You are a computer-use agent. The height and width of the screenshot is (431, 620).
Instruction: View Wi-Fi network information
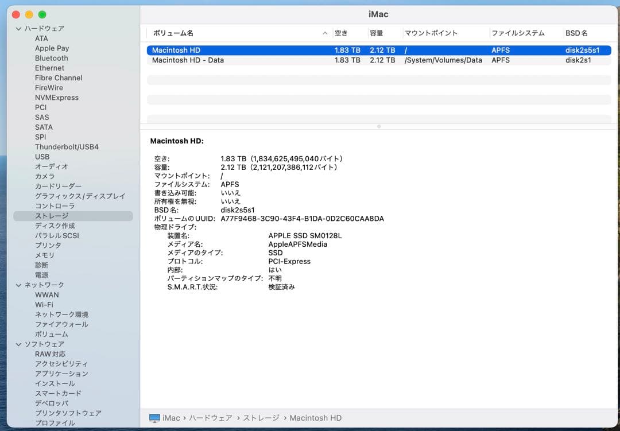(x=44, y=304)
